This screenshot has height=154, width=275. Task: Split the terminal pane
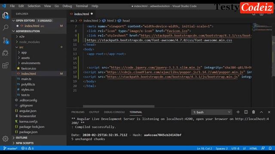coord(246,112)
